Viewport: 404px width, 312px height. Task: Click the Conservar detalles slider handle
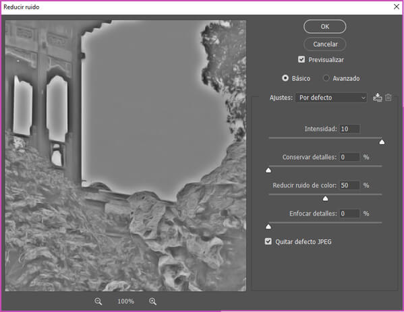pos(268,170)
